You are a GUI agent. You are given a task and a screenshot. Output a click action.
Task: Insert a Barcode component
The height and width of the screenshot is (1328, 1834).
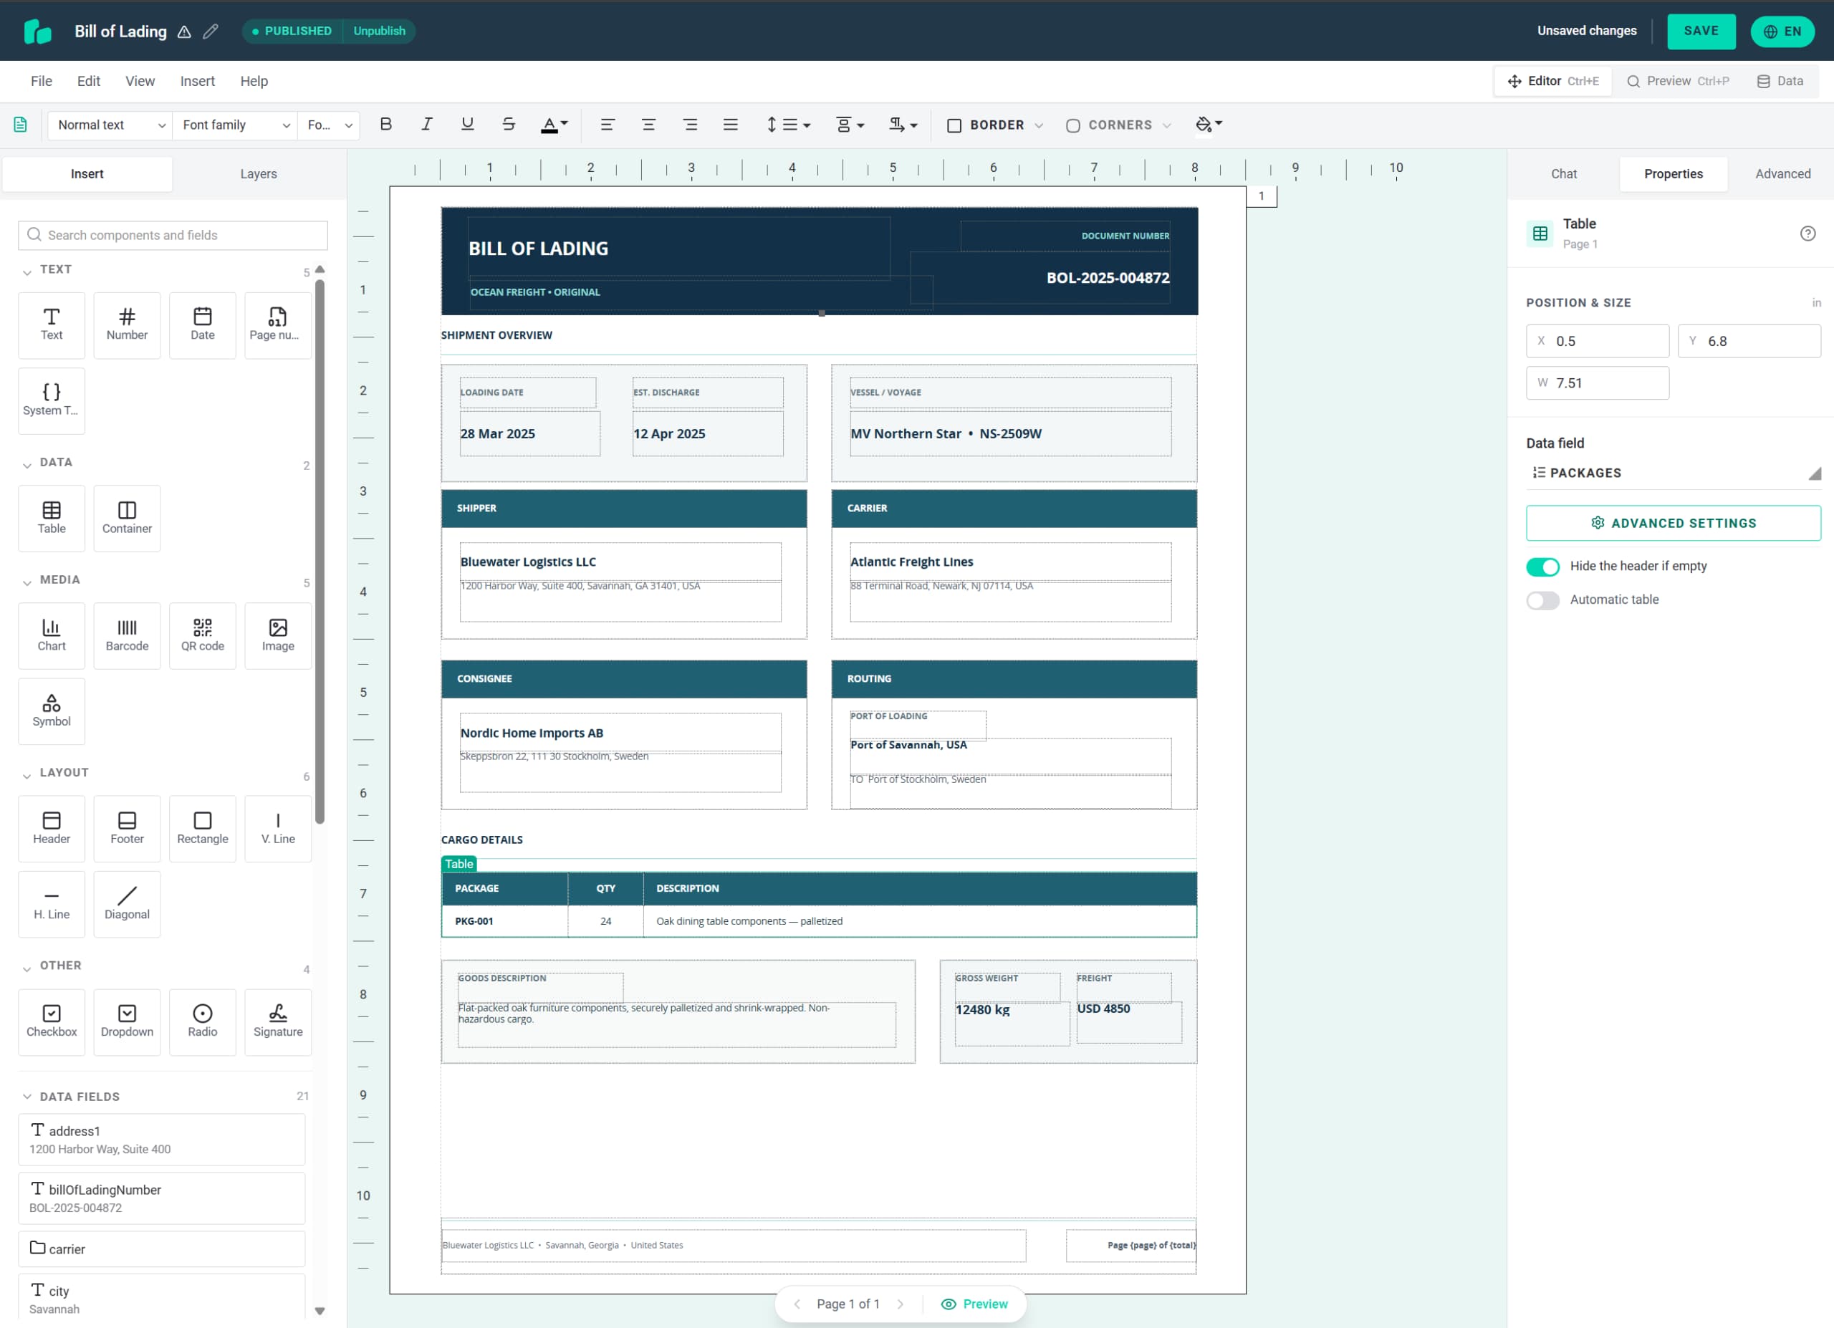pos(127,635)
